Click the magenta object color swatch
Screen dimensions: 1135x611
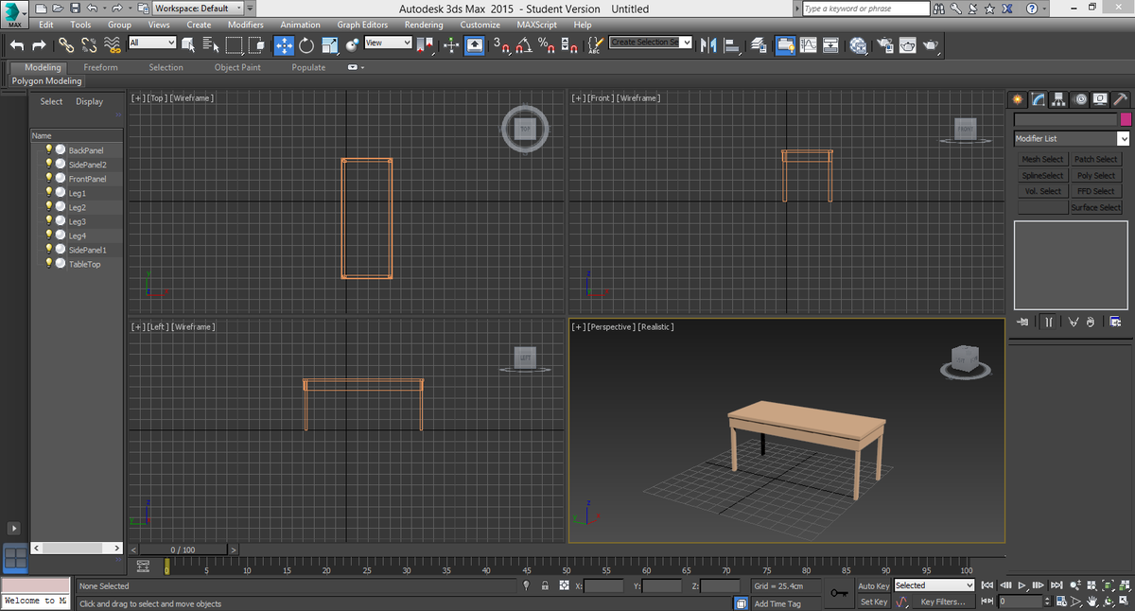1126,119
